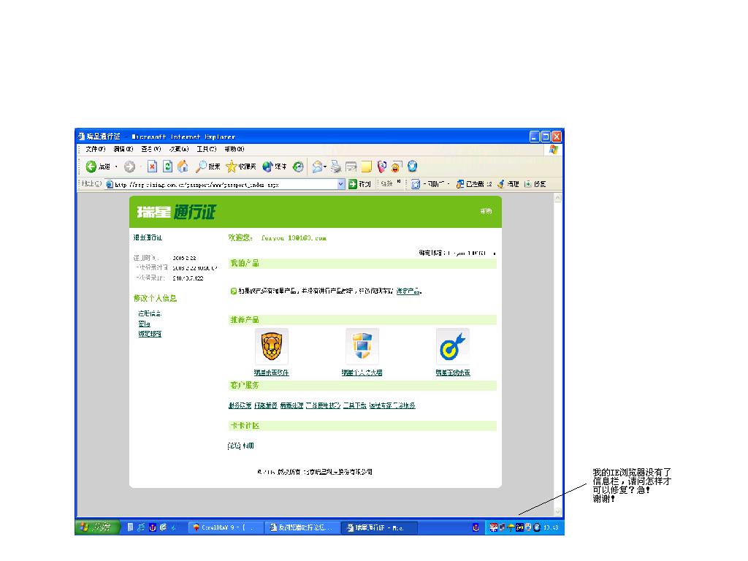Viewport: 748px width, 561px height.
Task: Open the 帮助(H) Help menu
Action: (x=234, y=149)
